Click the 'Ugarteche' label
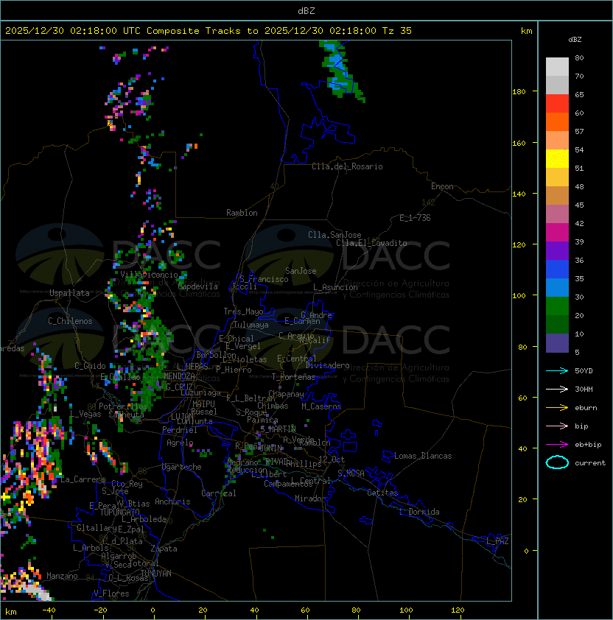 point(181,467)
